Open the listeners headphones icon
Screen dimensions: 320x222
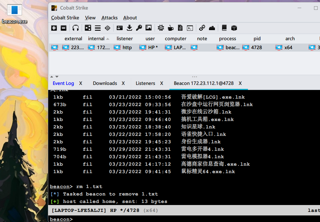tap(76, 28)
